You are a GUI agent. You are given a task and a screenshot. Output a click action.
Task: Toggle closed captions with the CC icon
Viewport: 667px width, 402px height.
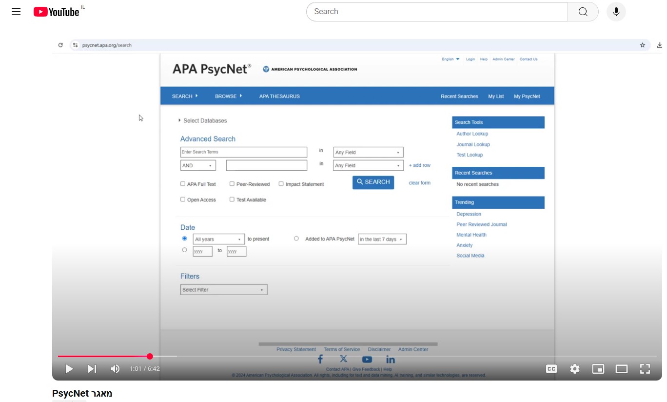[551, 369]
